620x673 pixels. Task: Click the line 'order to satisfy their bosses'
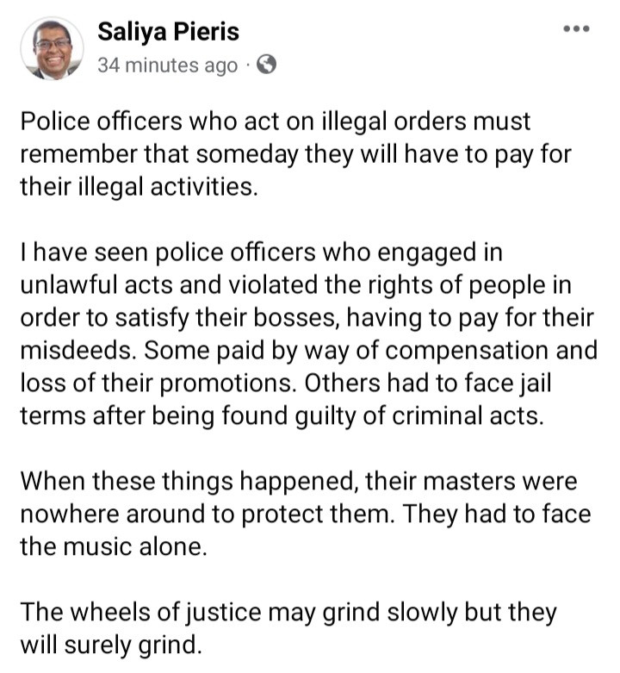pos(307,318)
